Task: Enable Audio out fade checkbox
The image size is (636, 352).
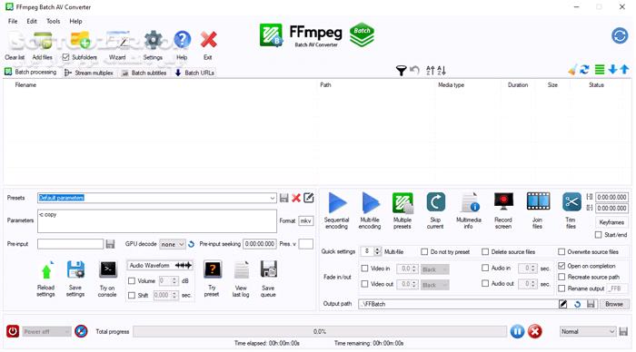Action: [x=485, y=283]
